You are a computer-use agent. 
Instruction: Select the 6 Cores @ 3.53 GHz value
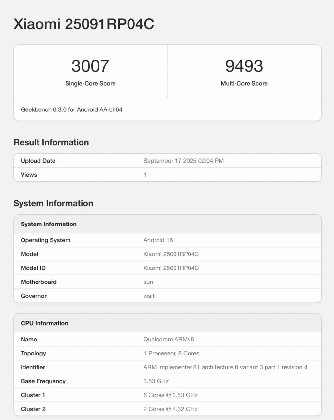click(x=171, y=395)
